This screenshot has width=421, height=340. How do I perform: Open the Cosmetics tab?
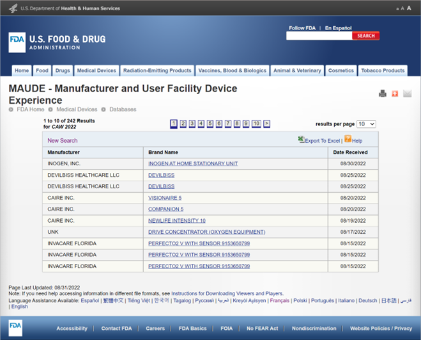[341, 70]
